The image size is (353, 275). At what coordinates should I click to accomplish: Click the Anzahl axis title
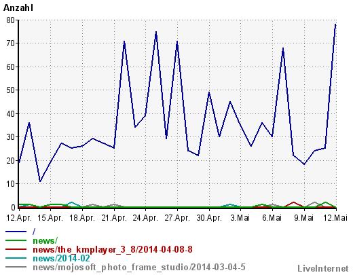(18, 8)
